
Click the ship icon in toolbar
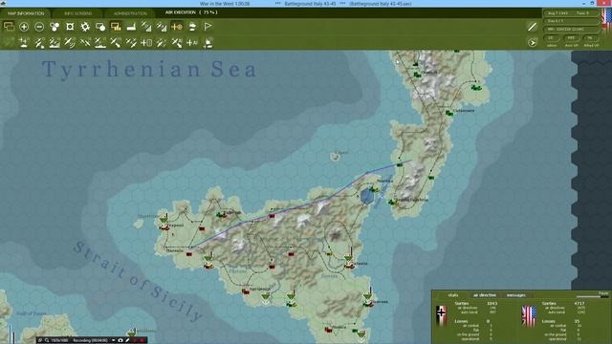(x=192, y=27)
